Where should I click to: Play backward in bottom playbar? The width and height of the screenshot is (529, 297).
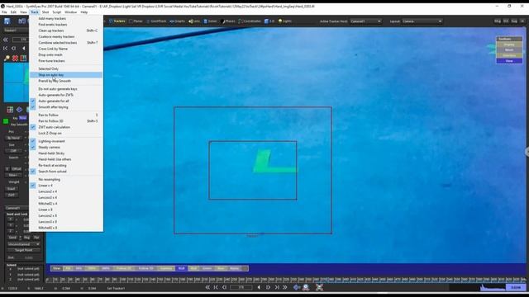click(x=259, y=287)
